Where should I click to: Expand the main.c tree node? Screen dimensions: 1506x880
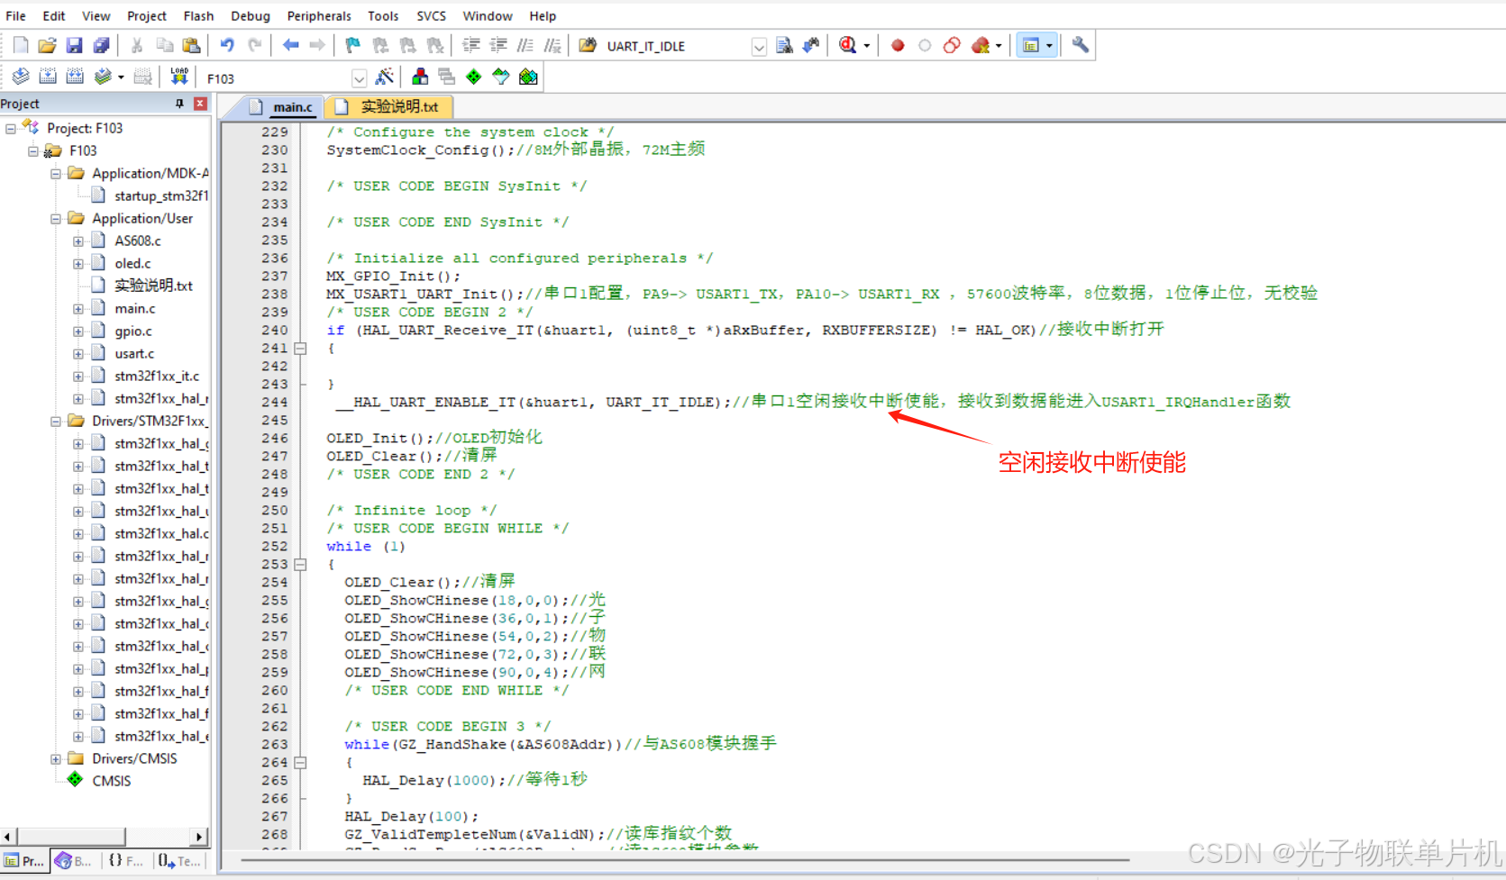point(78,309)
